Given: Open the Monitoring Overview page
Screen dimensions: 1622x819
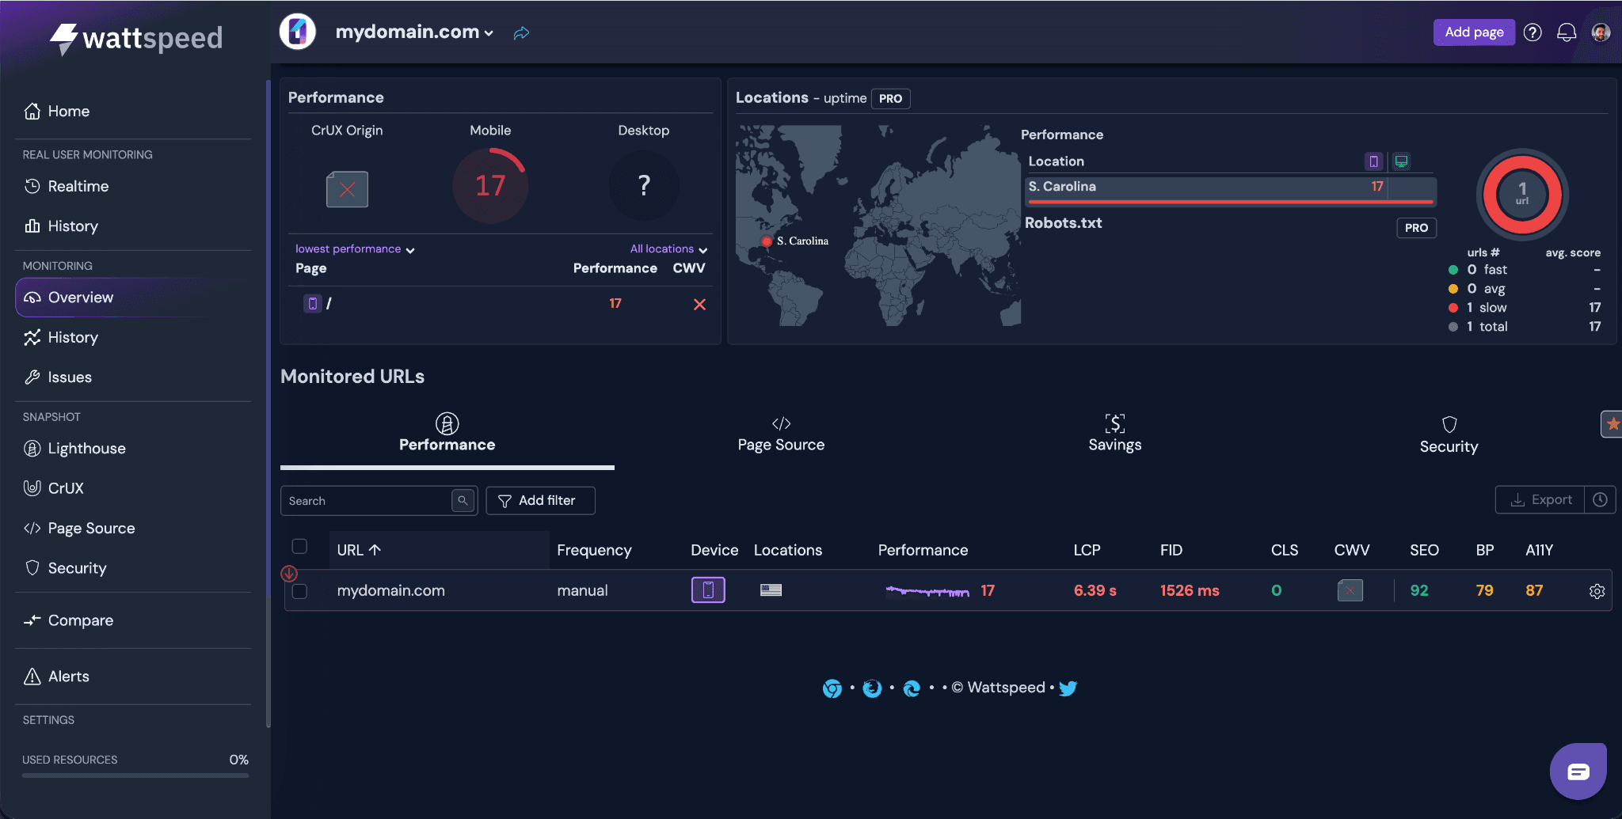Looking at the screenshot, I should click(133, 298).
